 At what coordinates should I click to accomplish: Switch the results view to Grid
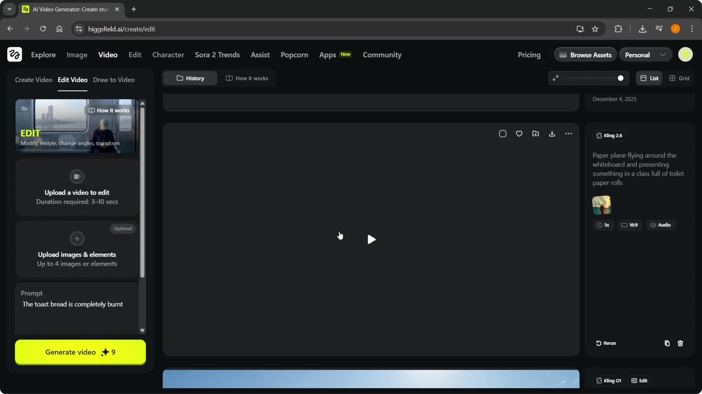click(x=680, y=78)
